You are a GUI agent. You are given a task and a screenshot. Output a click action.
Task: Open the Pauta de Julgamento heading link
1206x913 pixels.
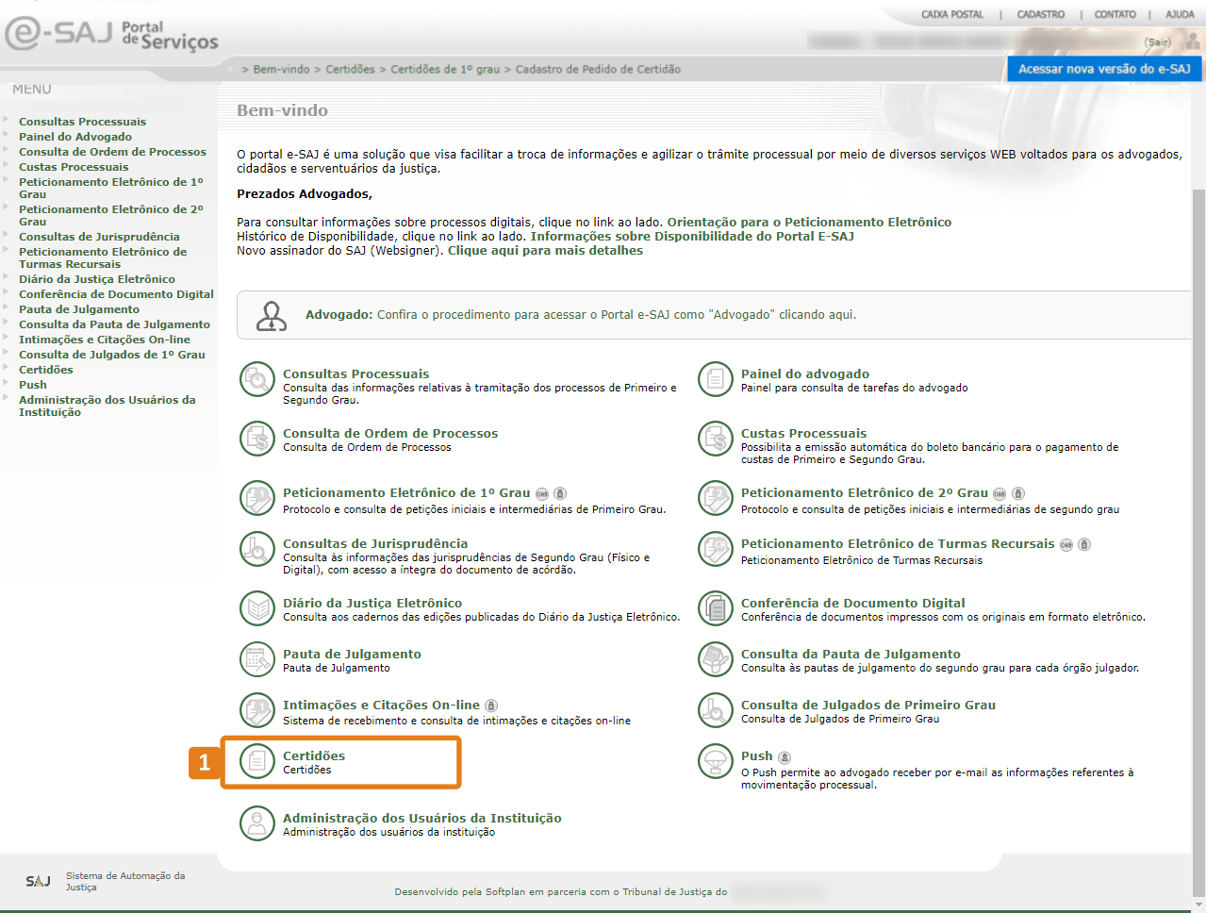352,655
